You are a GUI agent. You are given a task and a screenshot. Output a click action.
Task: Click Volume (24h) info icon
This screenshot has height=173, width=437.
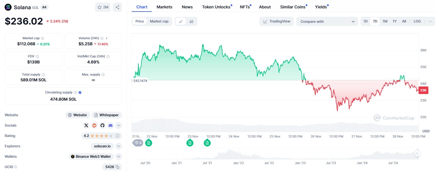pos(102,38)
